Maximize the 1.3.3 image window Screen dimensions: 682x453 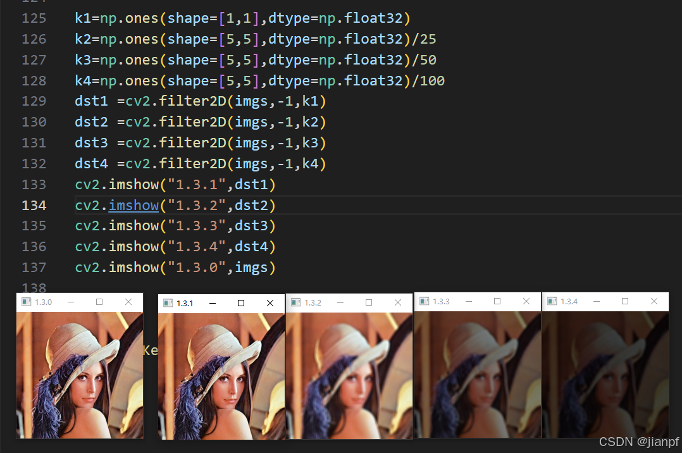click(497, 301)
